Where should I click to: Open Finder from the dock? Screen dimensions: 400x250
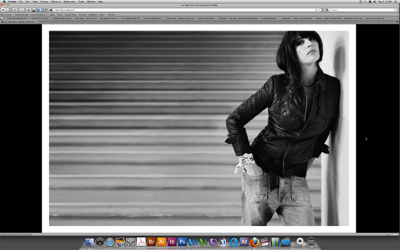click(90, 242)
